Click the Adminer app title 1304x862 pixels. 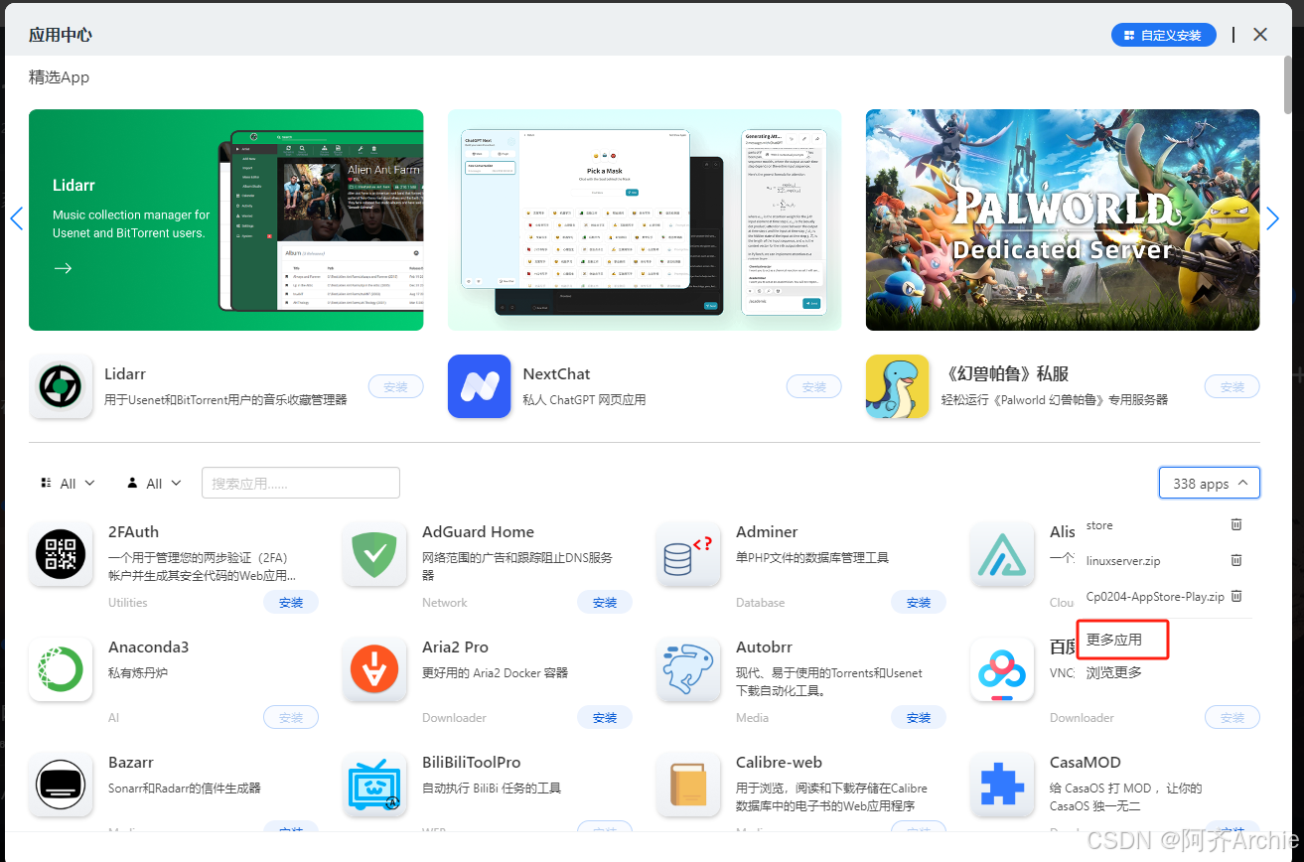[x=767, y=531]
